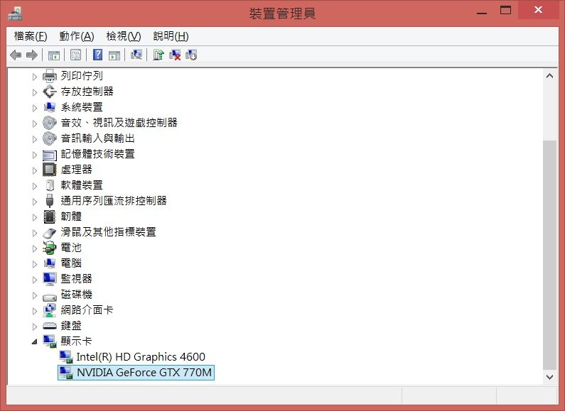Open the 動作(A) menu
Screen dimensions: 565x411
(x=77, y=36)
